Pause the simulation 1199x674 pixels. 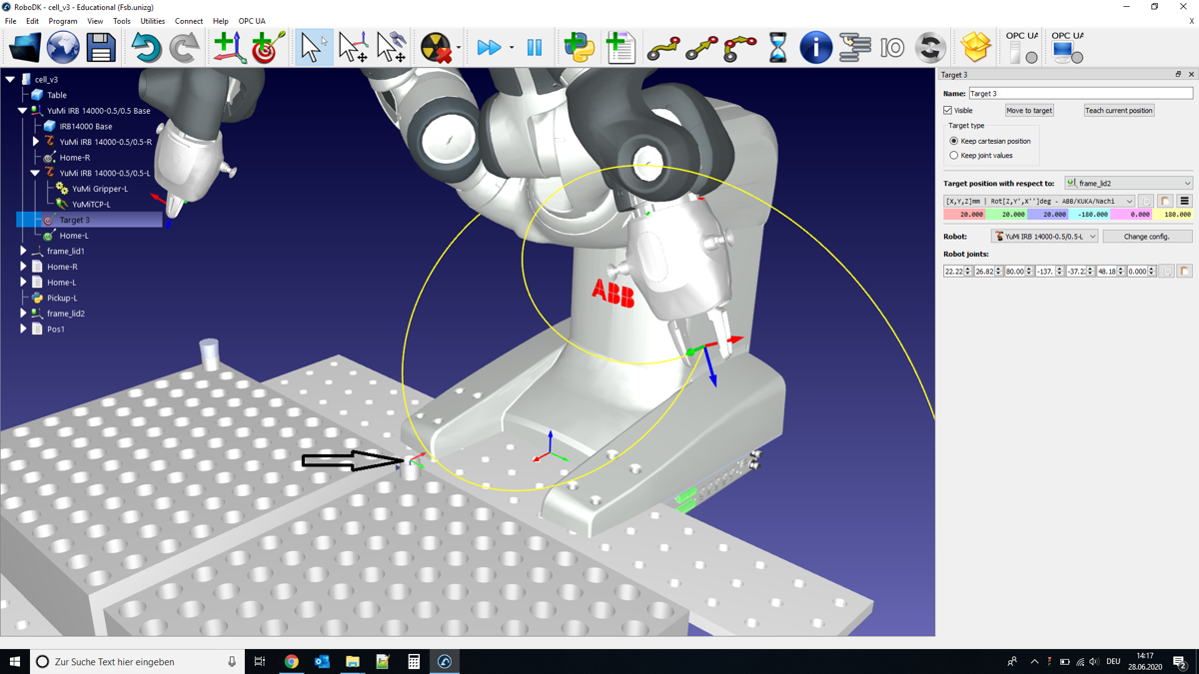[535, 47]
